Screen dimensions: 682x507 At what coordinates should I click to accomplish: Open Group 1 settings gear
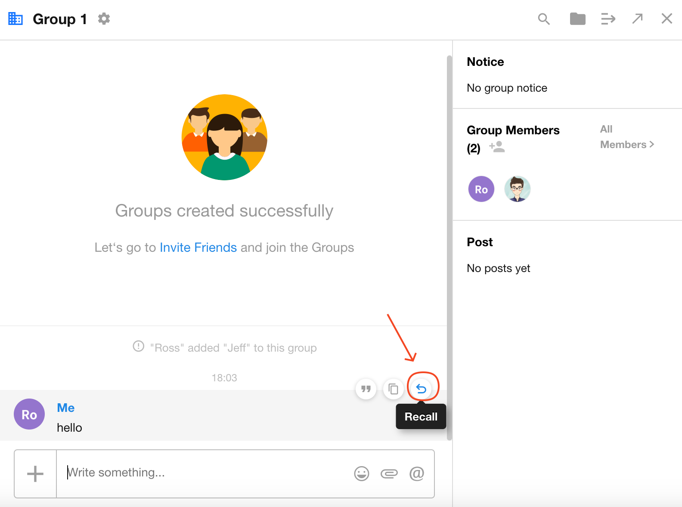(x=104, y=19)
